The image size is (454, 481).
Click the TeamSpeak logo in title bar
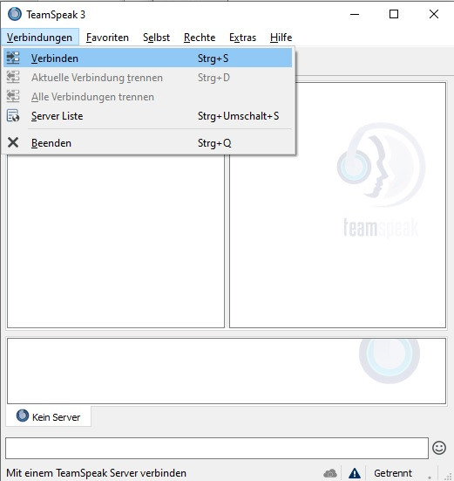tap(15, 14)
